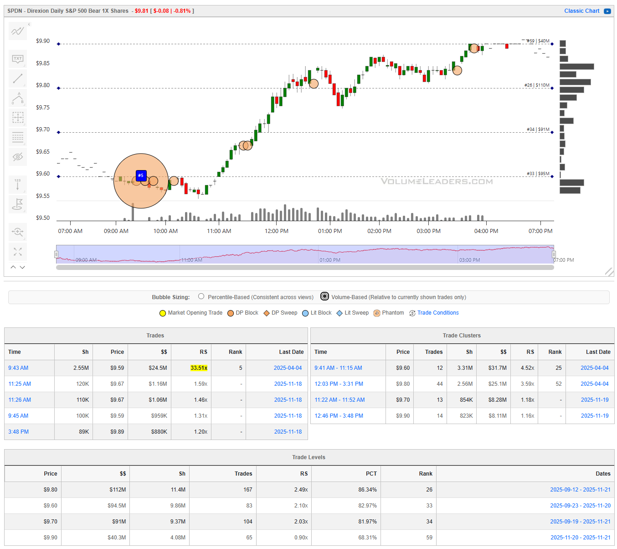Image resolution: width=617 pixels, height=549 pixels.
Task: Click the toolbar down chevron
Action: [x=22, y=267]
